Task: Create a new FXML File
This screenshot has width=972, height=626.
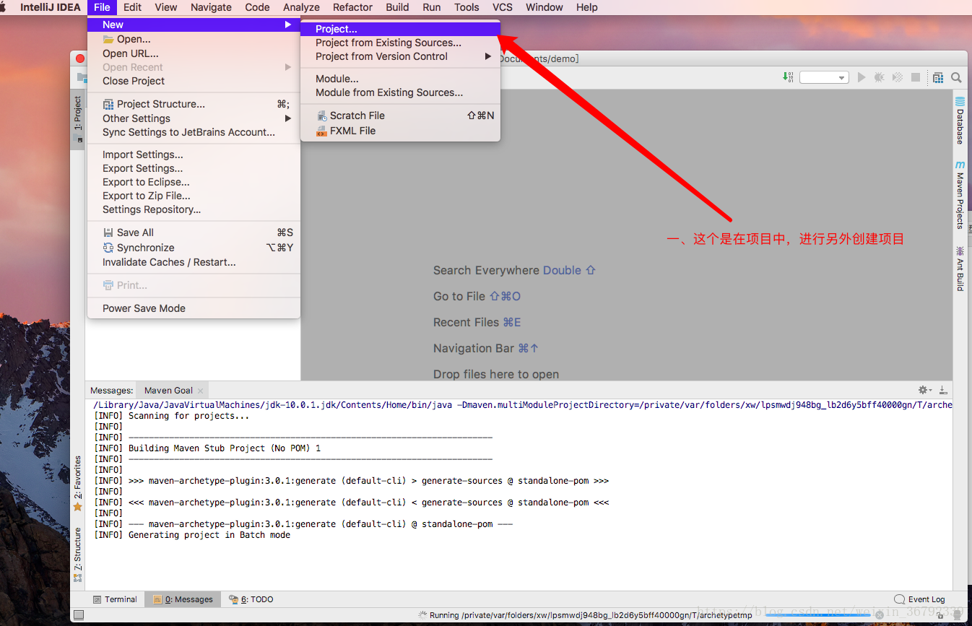Action: tap(400, 131)
